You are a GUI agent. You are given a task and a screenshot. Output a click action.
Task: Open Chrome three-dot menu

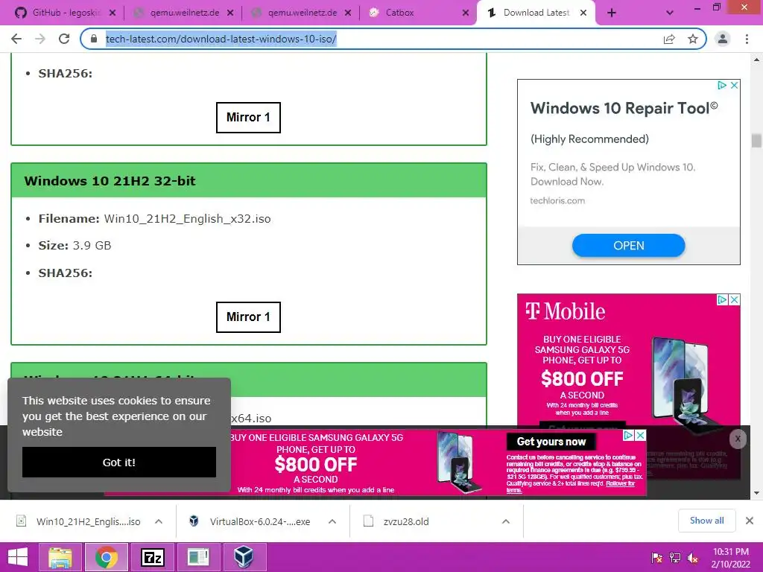click(747, 39)
